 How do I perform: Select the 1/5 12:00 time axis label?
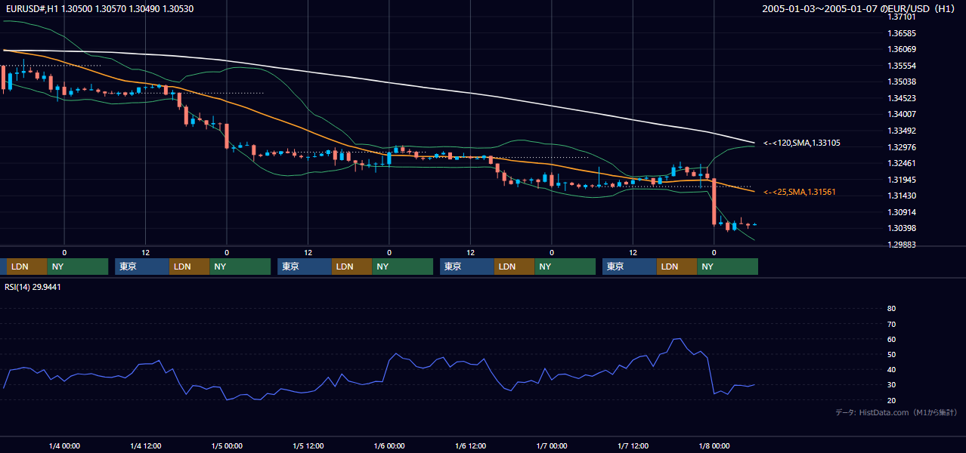[308, 445]
